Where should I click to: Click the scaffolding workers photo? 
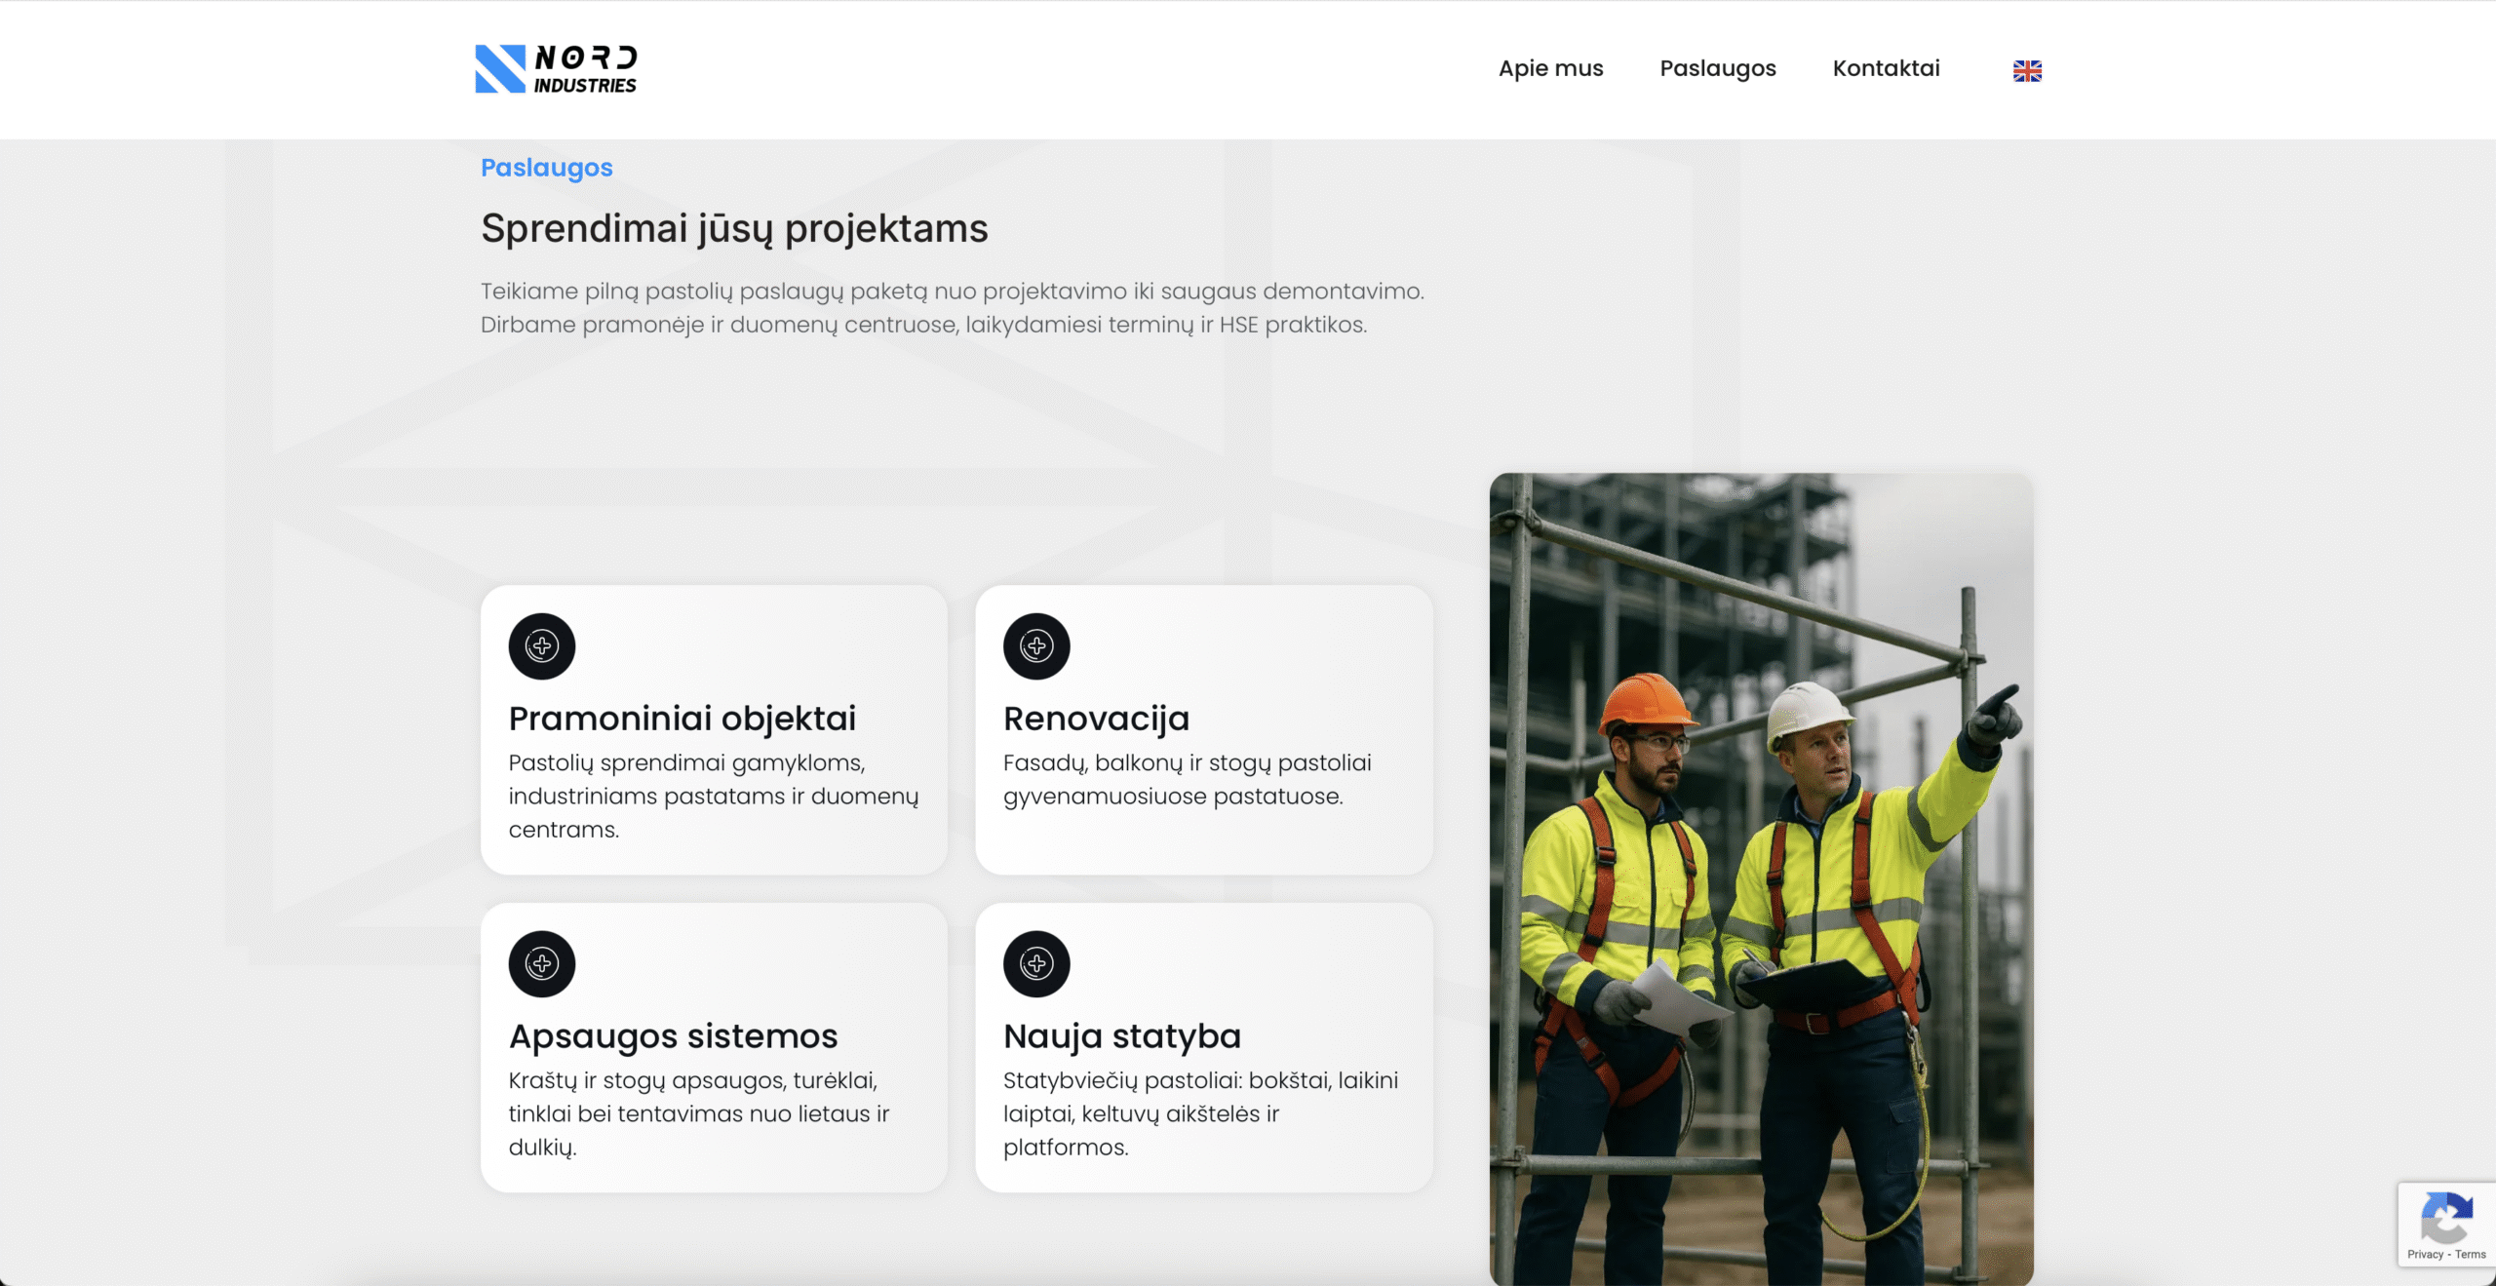(x=1761, y=877)
